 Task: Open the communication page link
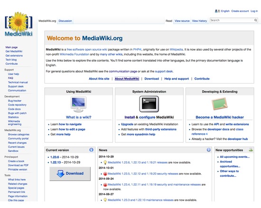coord(123,71)
